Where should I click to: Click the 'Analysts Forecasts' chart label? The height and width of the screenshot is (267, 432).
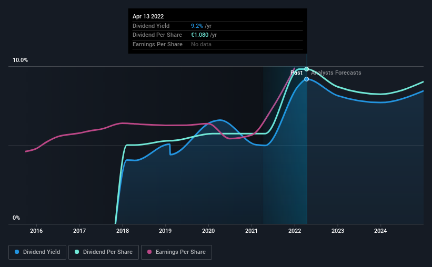tap(336, 73)
